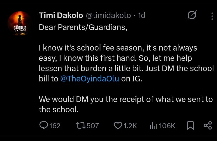The image size is (217, 141).
Task: Click the share icon on the tweet
Action: click(x=208, y=126)
